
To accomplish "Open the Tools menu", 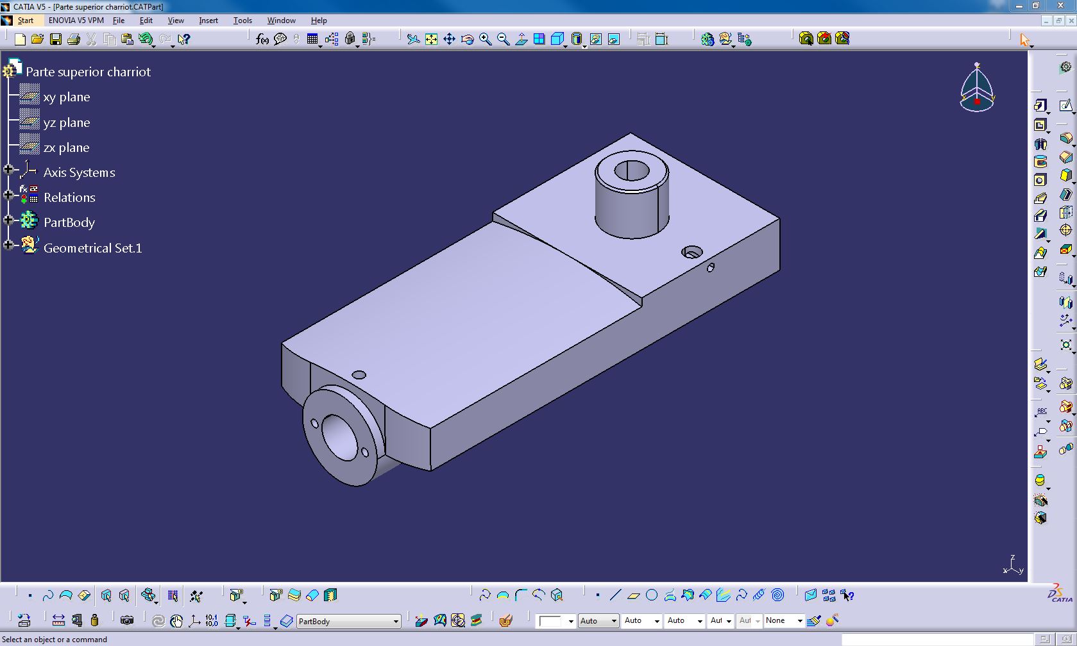I will 242,21.
